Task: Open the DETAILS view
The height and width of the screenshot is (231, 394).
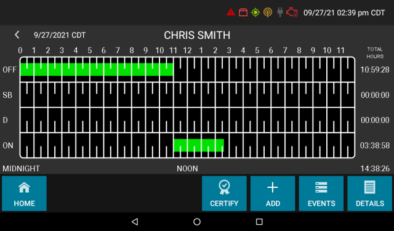Action: point(369,193)
